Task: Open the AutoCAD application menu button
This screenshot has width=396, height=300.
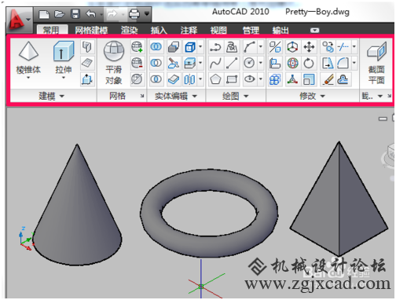Action: [18, 20]
